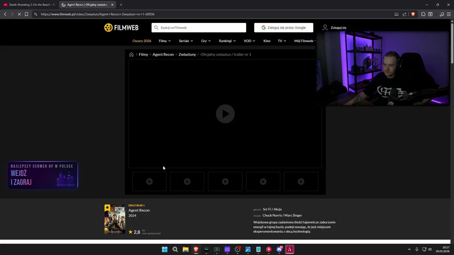This screenshot has width=454, height=255.
Task: Open the Agent Recon title link below player
Action: point(139,210)
